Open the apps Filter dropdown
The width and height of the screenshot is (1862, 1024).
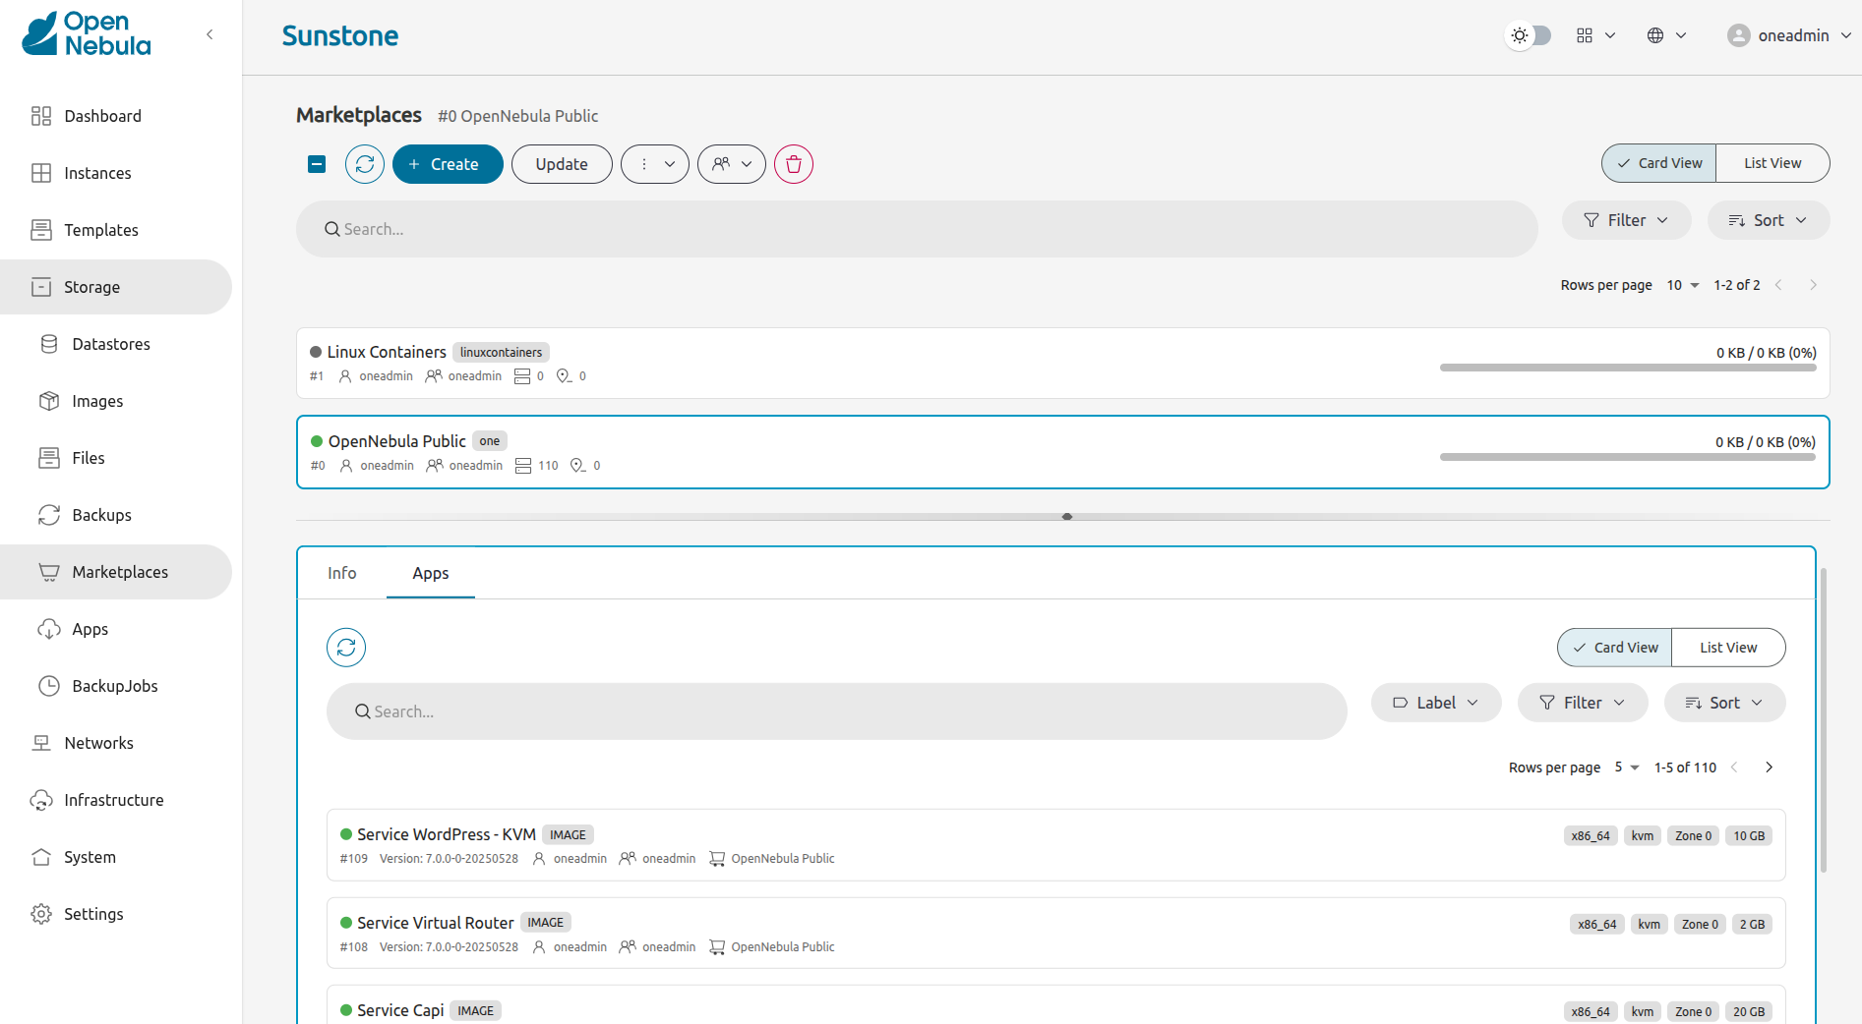1583,703
